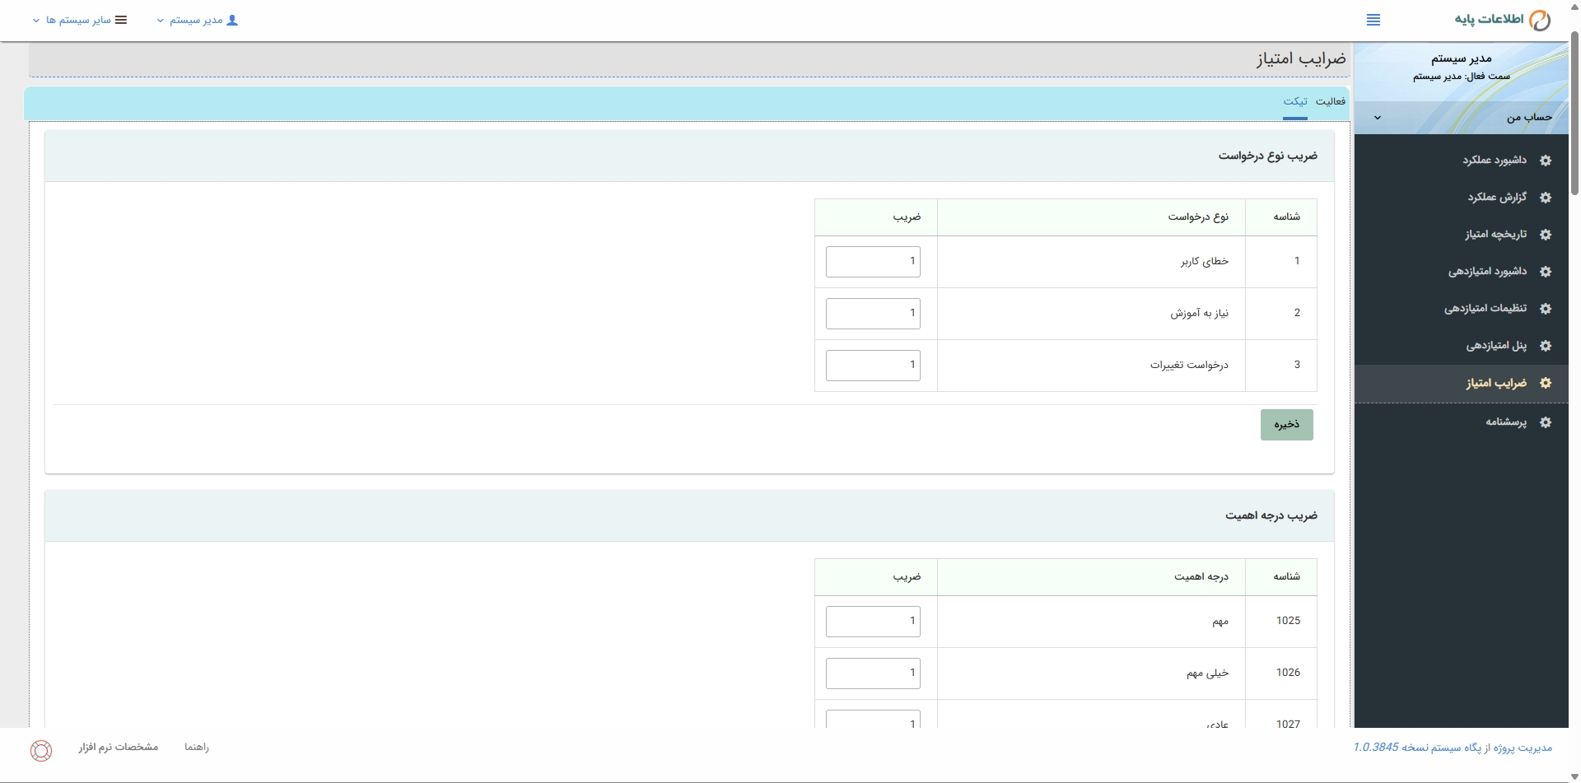Image resolution: width=1581 pixels, height=783 pixels.
Task: Click the gear icon beside داشبورد عملکرد
Action: [1546, 161]
